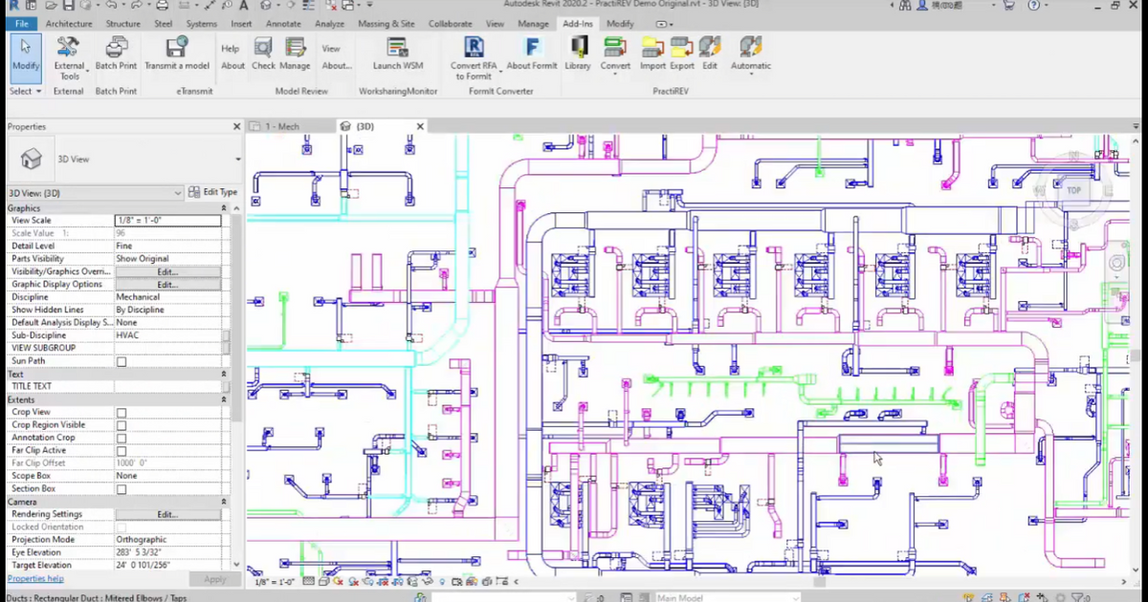1148x602 pixels.
Task: Open the Properties help link
Action: [x=35, y=579]
